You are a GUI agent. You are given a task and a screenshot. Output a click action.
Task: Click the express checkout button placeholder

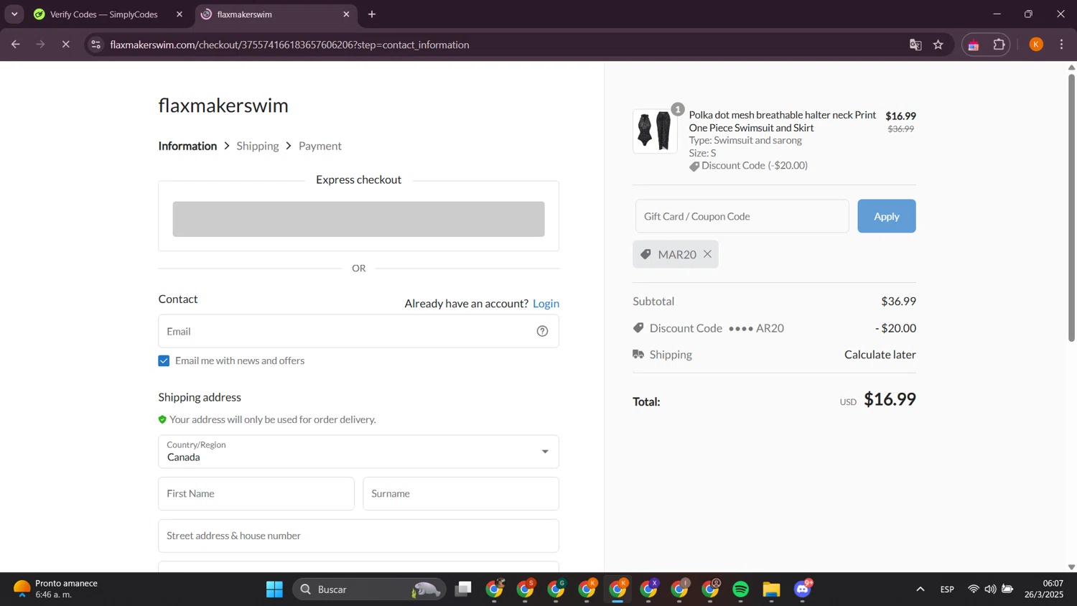point(358,219)
